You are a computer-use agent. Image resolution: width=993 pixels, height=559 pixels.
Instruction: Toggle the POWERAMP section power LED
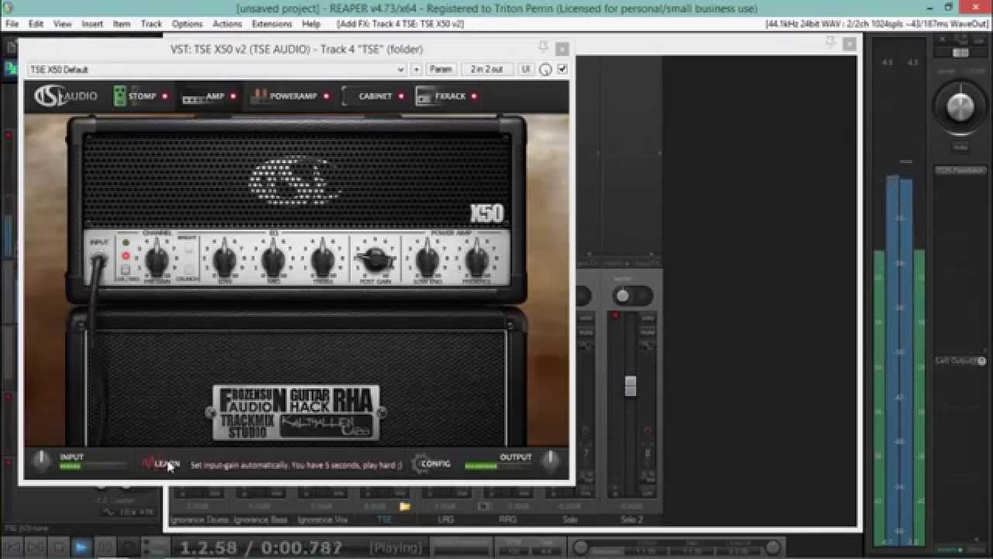click(x=326, y=96)
